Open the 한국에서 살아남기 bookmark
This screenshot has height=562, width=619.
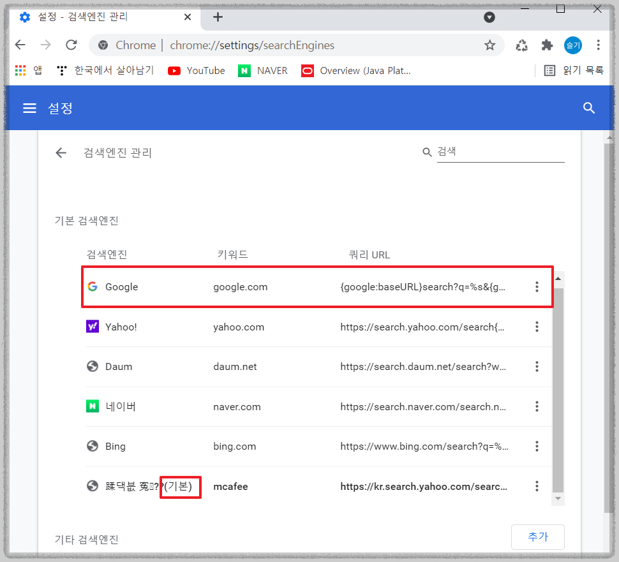tap(105, 70)
